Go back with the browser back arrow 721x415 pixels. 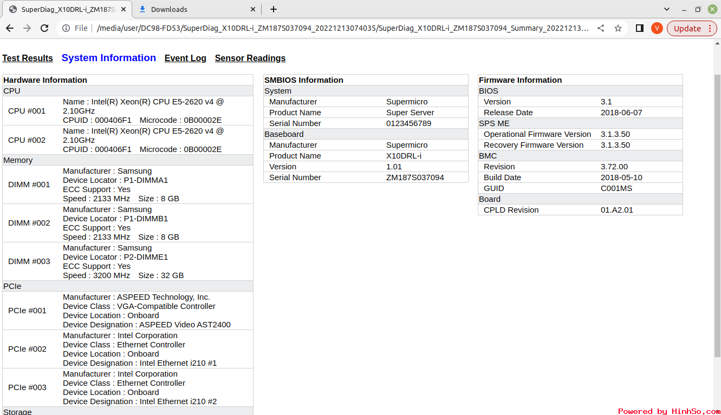point(10,28)
